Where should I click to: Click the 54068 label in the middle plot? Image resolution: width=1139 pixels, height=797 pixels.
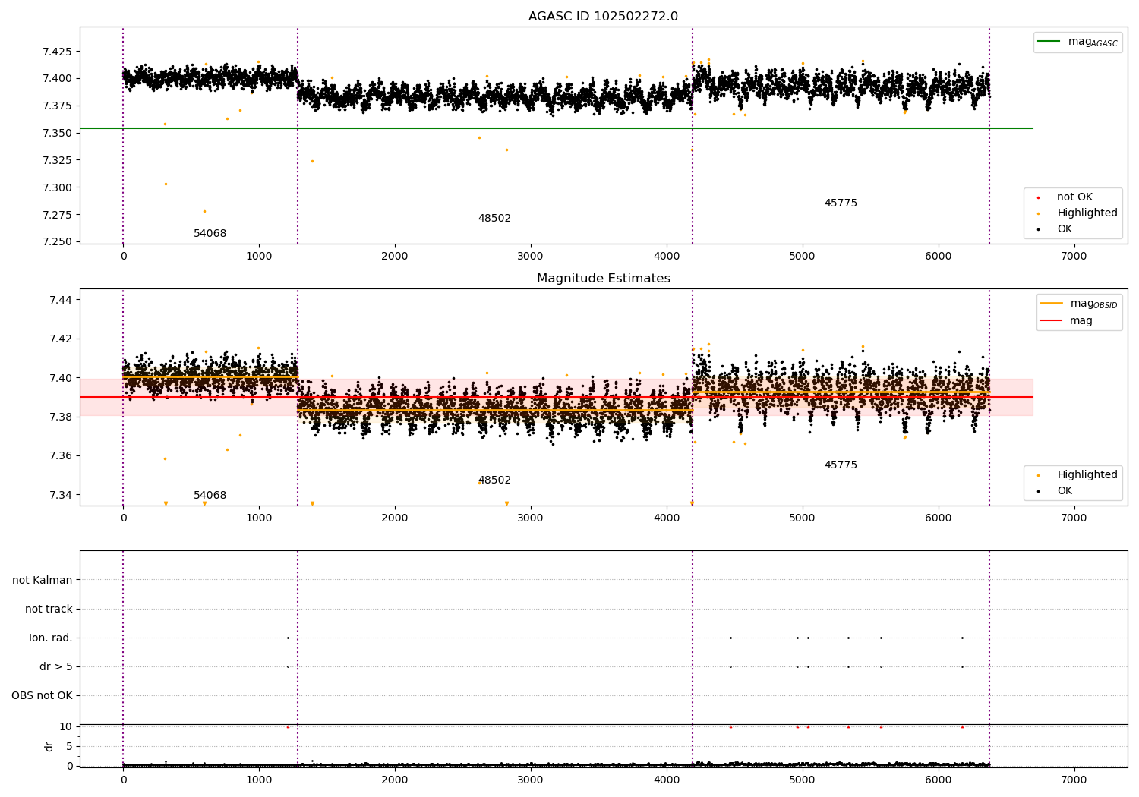pyautogui.click(x=210, y=496)
